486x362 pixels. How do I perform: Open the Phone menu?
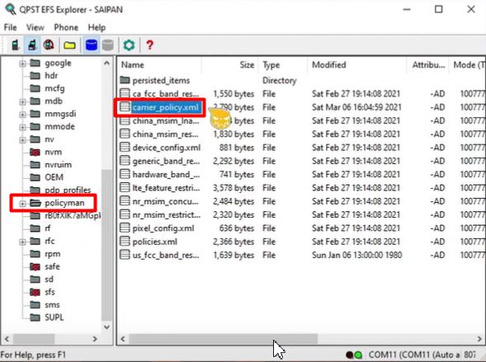[66, 27]
